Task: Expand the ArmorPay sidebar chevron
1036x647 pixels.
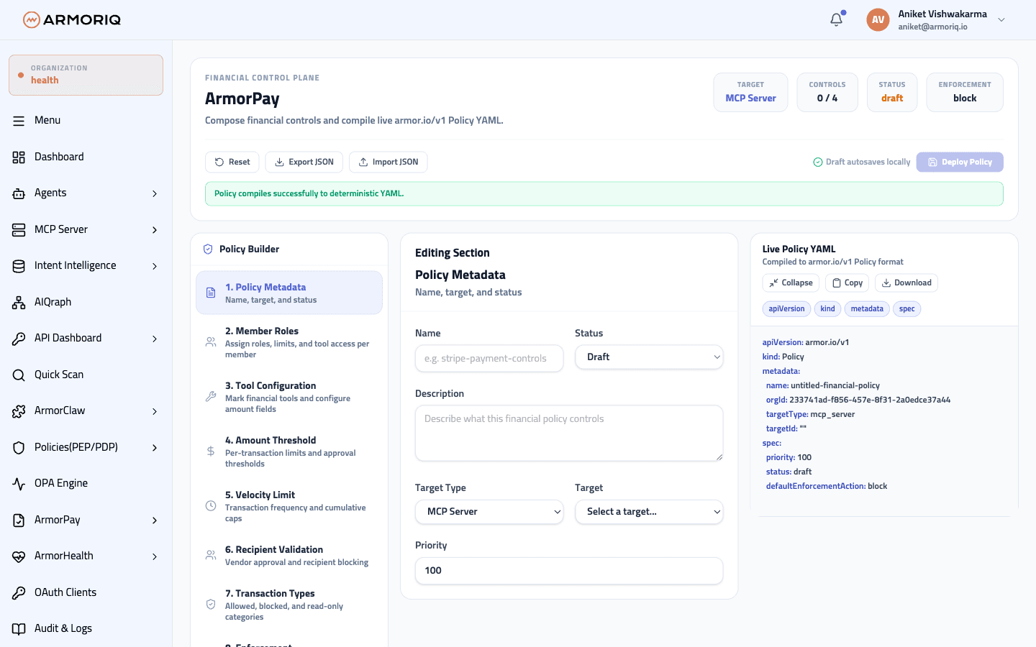Action: pos(155,520)
